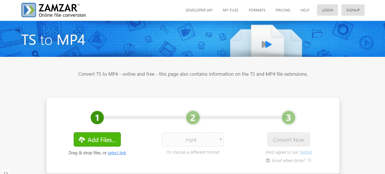
Task: Click the step 1 green circle
Action: [97, 118]
